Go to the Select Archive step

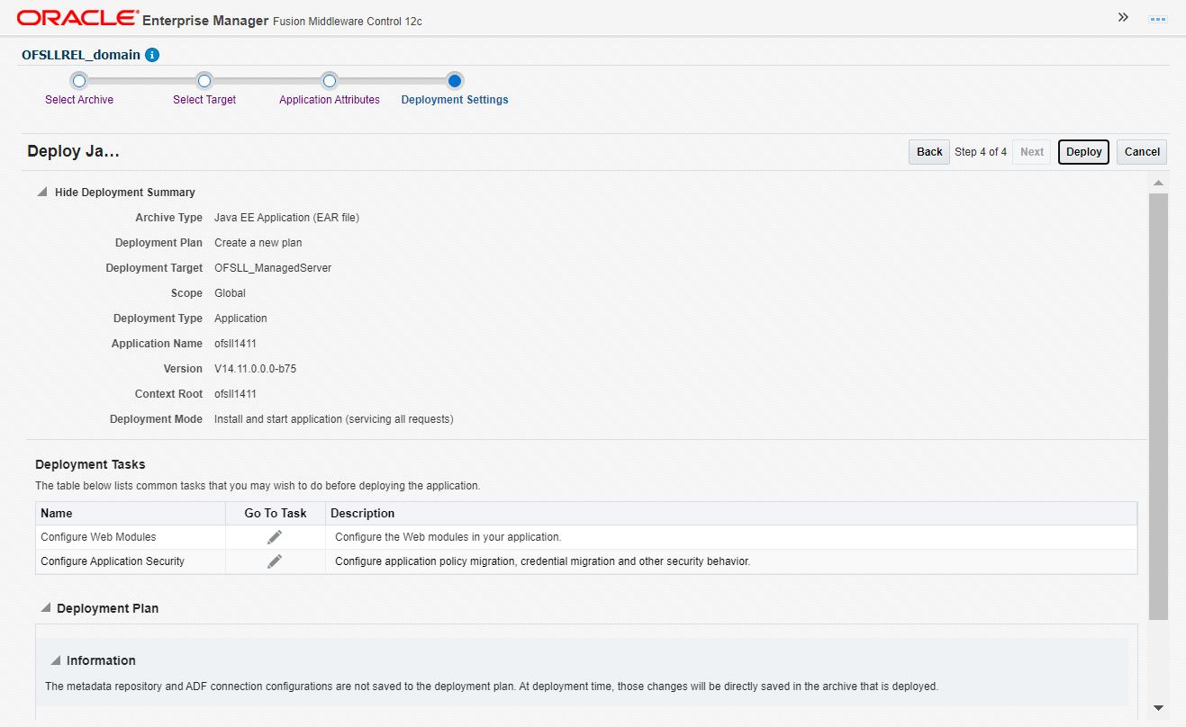click(x=79, y=99)
